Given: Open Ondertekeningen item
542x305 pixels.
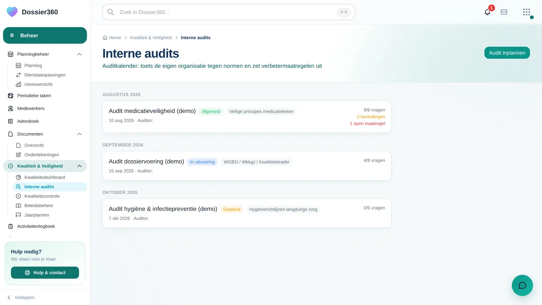Looking at the screenshot, I should click(50, 155).
